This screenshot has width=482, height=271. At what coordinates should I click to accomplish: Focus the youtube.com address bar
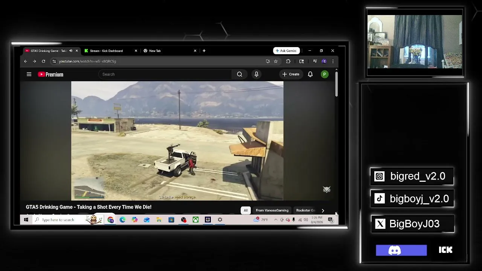[158, 61]
